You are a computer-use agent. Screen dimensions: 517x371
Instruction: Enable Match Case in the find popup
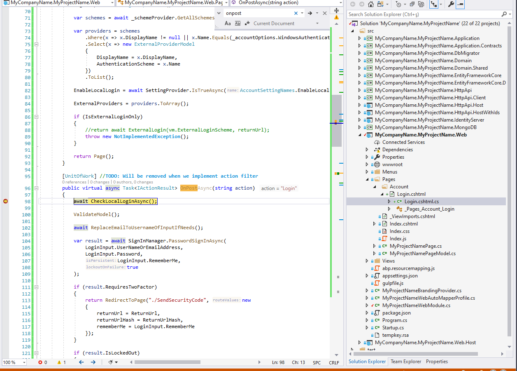pyautogui.click(x=228, y=23)
